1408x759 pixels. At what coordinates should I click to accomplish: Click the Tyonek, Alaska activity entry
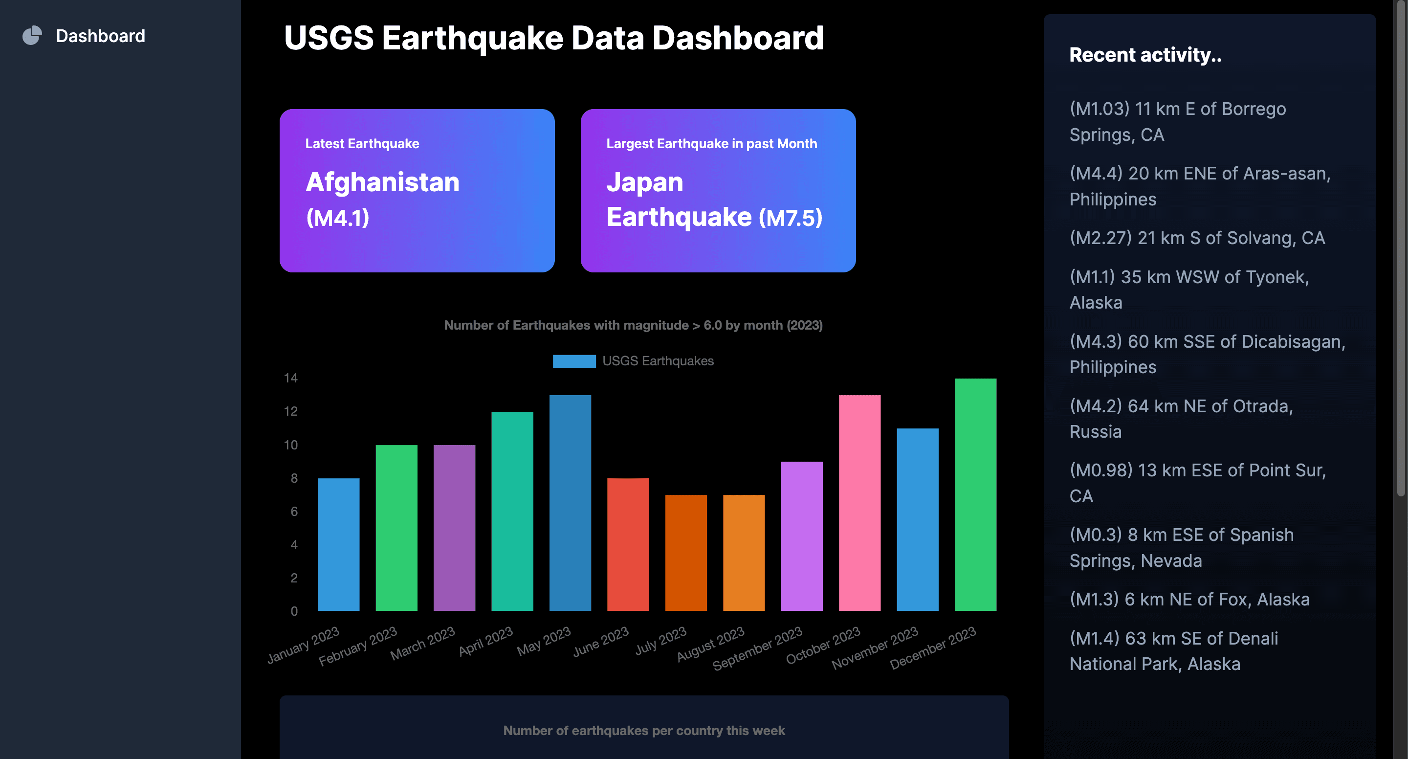(1189, 290)
